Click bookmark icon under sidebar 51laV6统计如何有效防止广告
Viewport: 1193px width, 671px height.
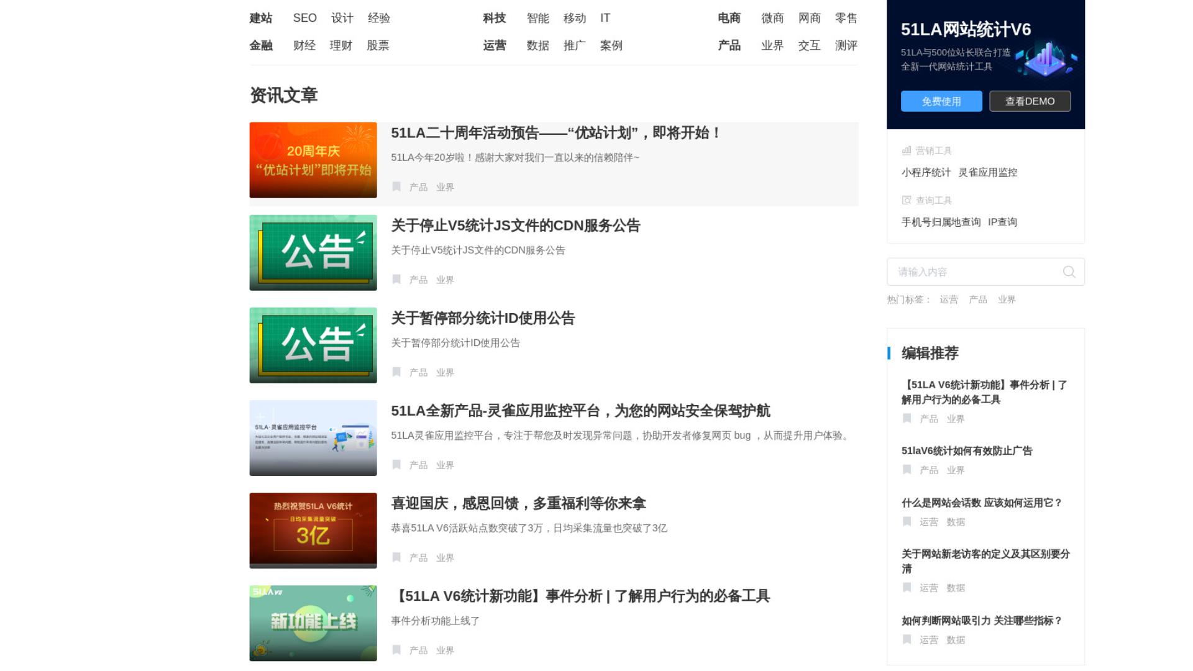(907, 470)
